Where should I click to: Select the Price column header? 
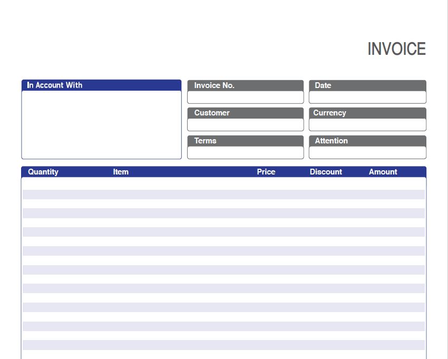tap(267, 172)
